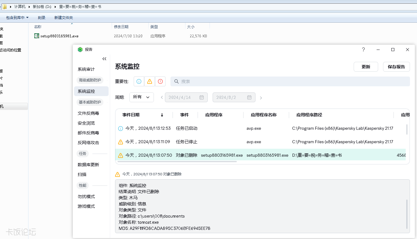Expand the 新加卷 (D:) breadcrumb arrow

(x=55, y=6)
